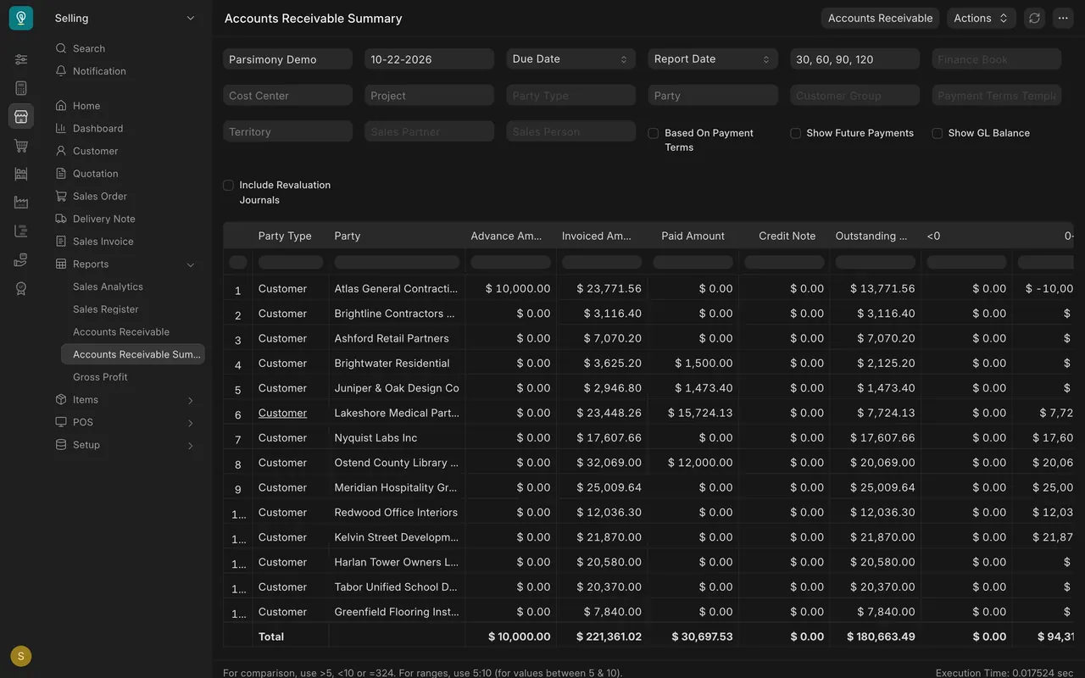Click the Nyquist Labs Inc party cell
The height and width of the screenshot is (678, 1085).
[397, 437]
